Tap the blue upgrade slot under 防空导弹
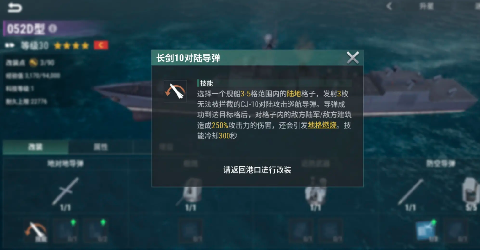Screen dimensions: 480x250 [x=427, y=231]
